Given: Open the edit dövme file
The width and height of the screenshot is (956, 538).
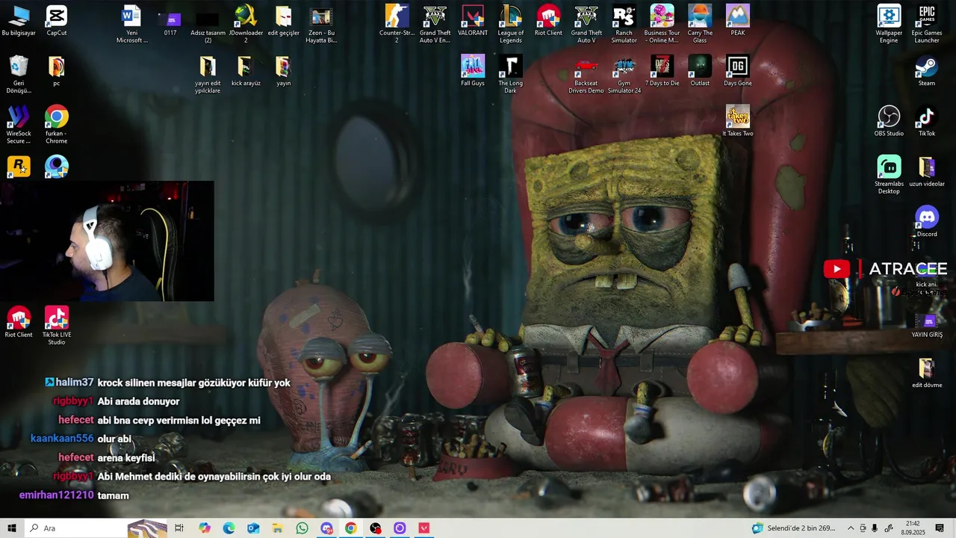Looking at the screenshot, I should click(x=927, y=372).
